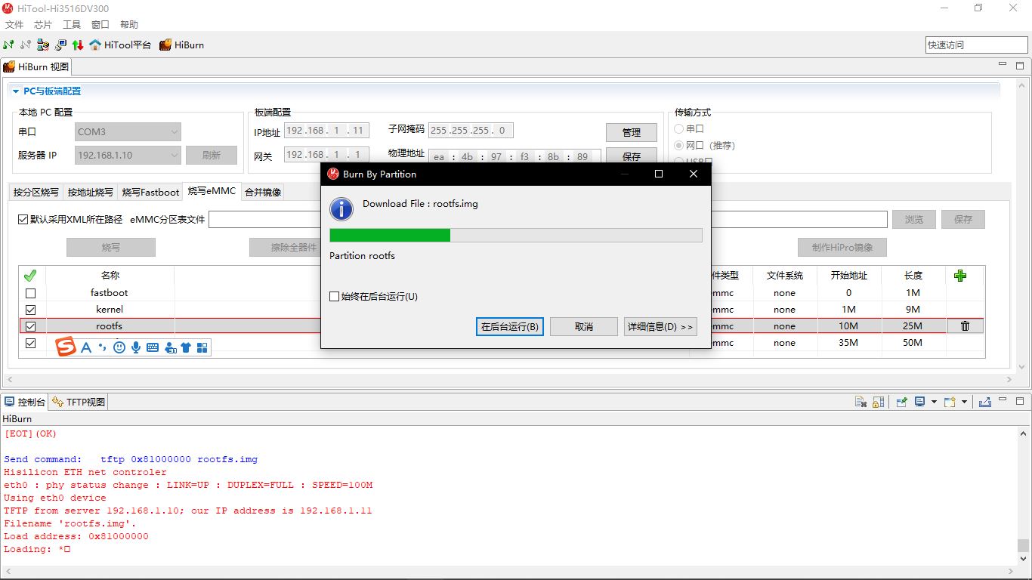This screenshot has height=580, width=1032.
Task: Toggle Sogou Chinese/English mode letter A
Action: point(86,347)
